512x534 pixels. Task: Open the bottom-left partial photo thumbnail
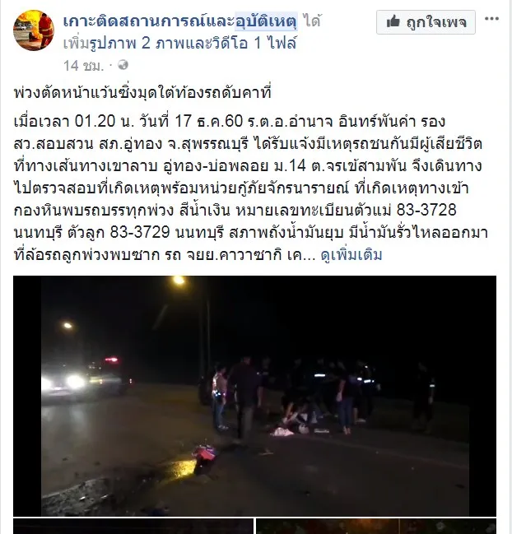coord(133,527)
